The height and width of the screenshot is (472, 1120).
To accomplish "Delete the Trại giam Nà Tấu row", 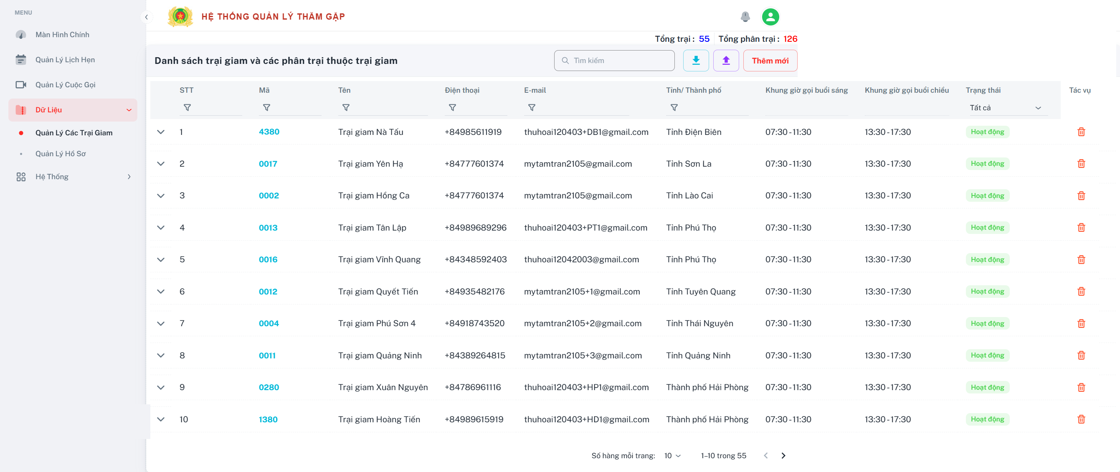I will pyautogui.click(x=1081, y=132).
